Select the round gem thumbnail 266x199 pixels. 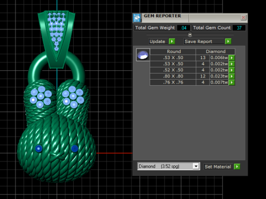143,55
